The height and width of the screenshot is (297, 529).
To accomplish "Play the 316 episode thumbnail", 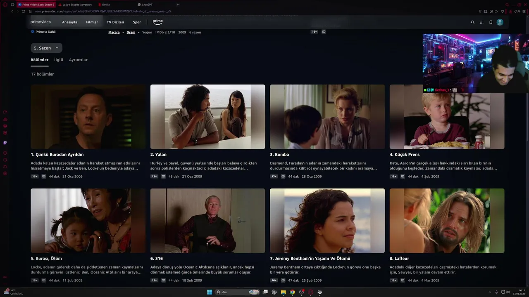I will point(208,221).
